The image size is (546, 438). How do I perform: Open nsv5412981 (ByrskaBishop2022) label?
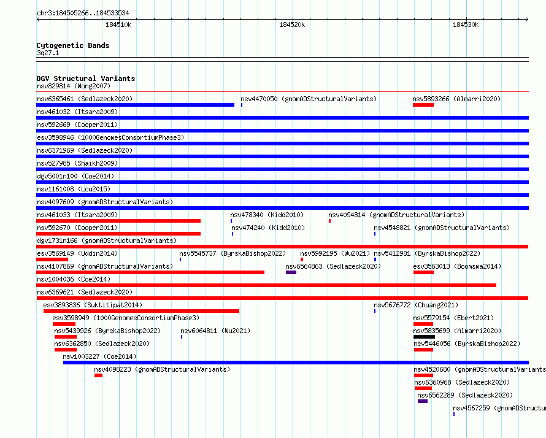427,253
